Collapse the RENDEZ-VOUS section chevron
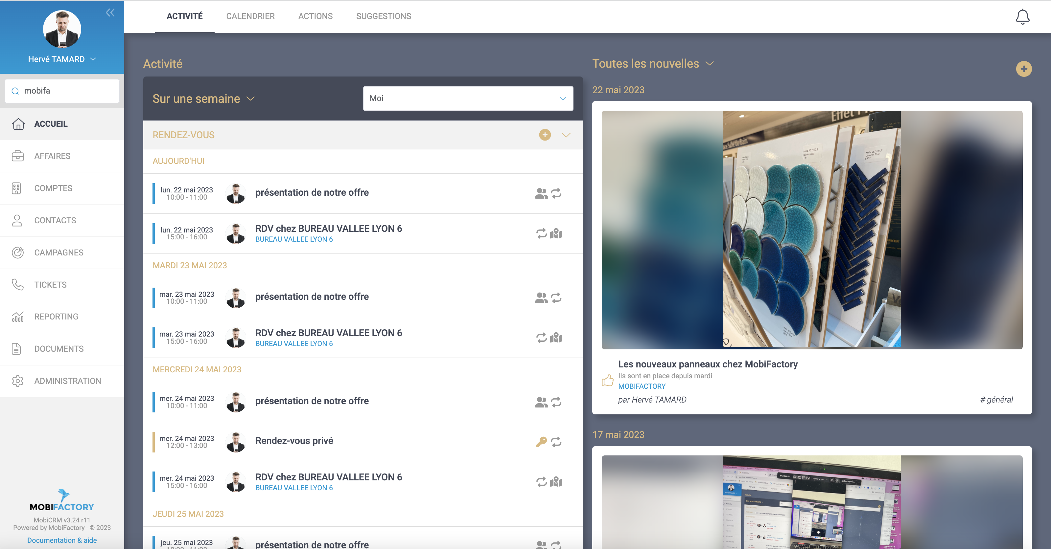Viewport: 1051px width, 549px height. (x=566, y=135)
